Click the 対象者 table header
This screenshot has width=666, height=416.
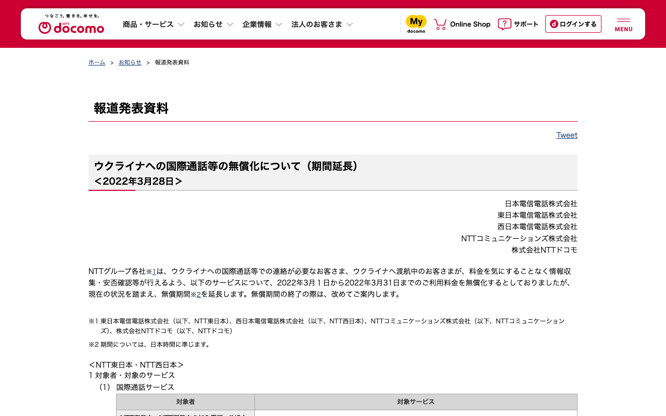click(186, 402)
